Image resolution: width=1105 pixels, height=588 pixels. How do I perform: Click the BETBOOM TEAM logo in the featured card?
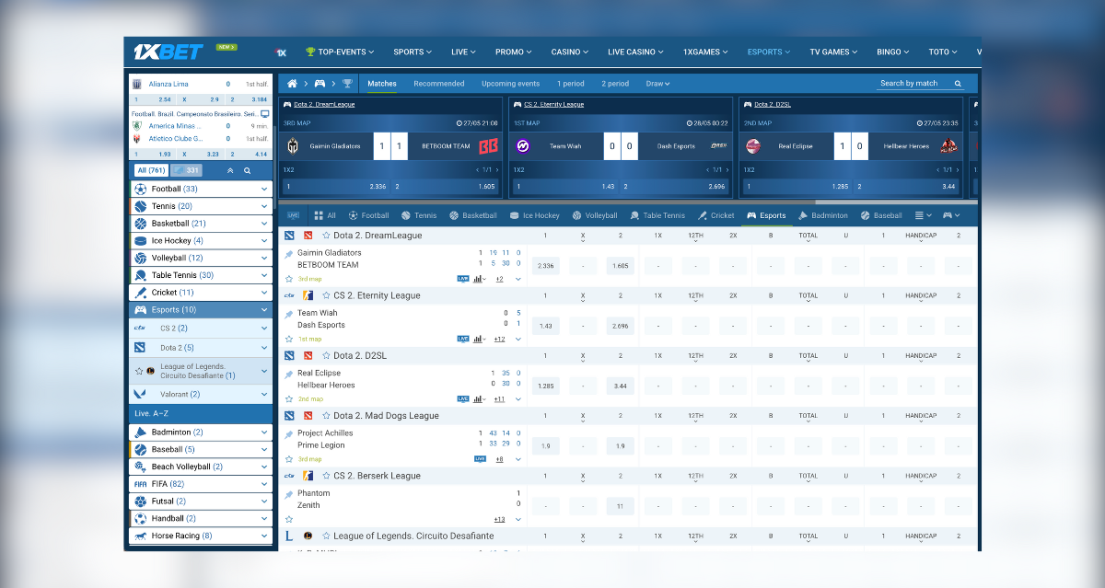tap(488, 146)
